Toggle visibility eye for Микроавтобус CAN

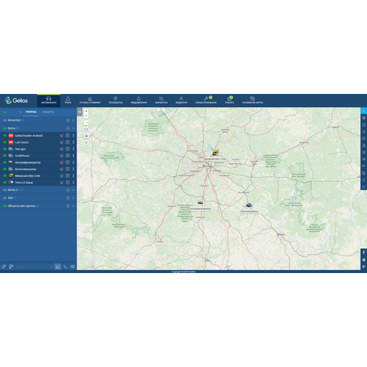[x=4, y=175]
